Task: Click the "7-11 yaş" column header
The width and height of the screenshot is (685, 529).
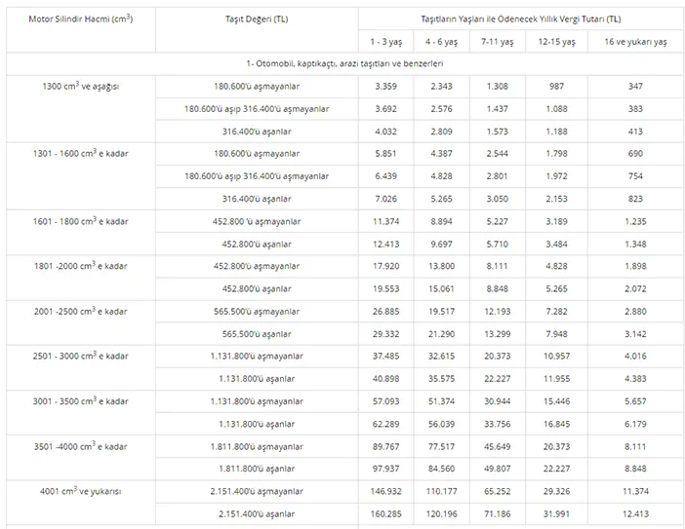Action: click(x=496, y=42)
